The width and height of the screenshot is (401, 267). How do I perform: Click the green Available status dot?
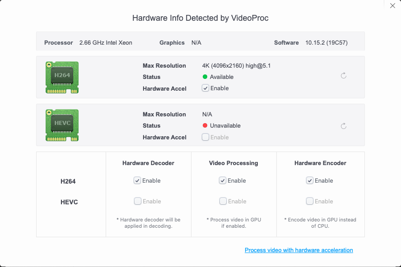(x=205, y=77)
